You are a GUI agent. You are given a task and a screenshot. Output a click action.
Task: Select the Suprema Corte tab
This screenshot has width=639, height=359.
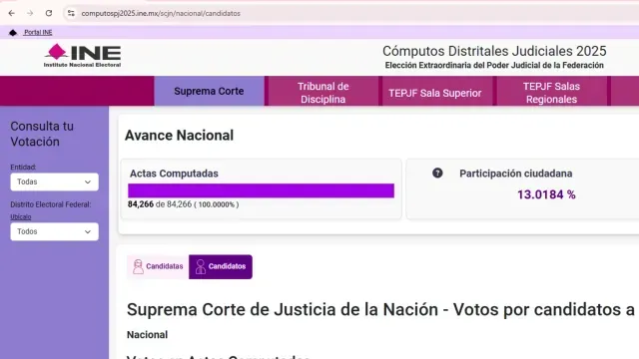pyautogui.click(x=209, y=91)
